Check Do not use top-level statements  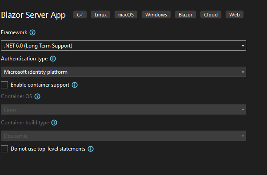[x=4, y=149]
